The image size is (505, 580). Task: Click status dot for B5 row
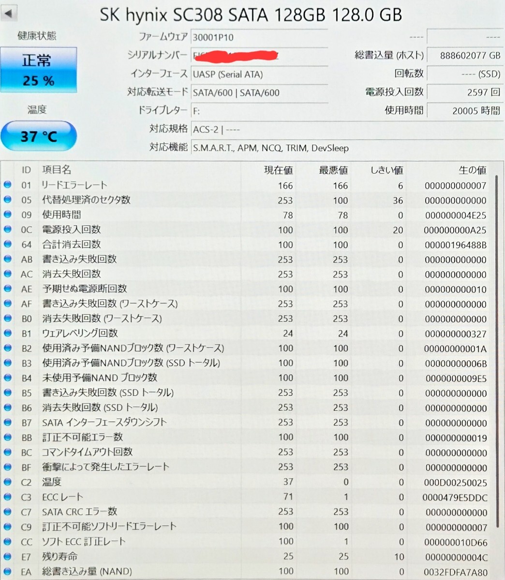[7, 392]
